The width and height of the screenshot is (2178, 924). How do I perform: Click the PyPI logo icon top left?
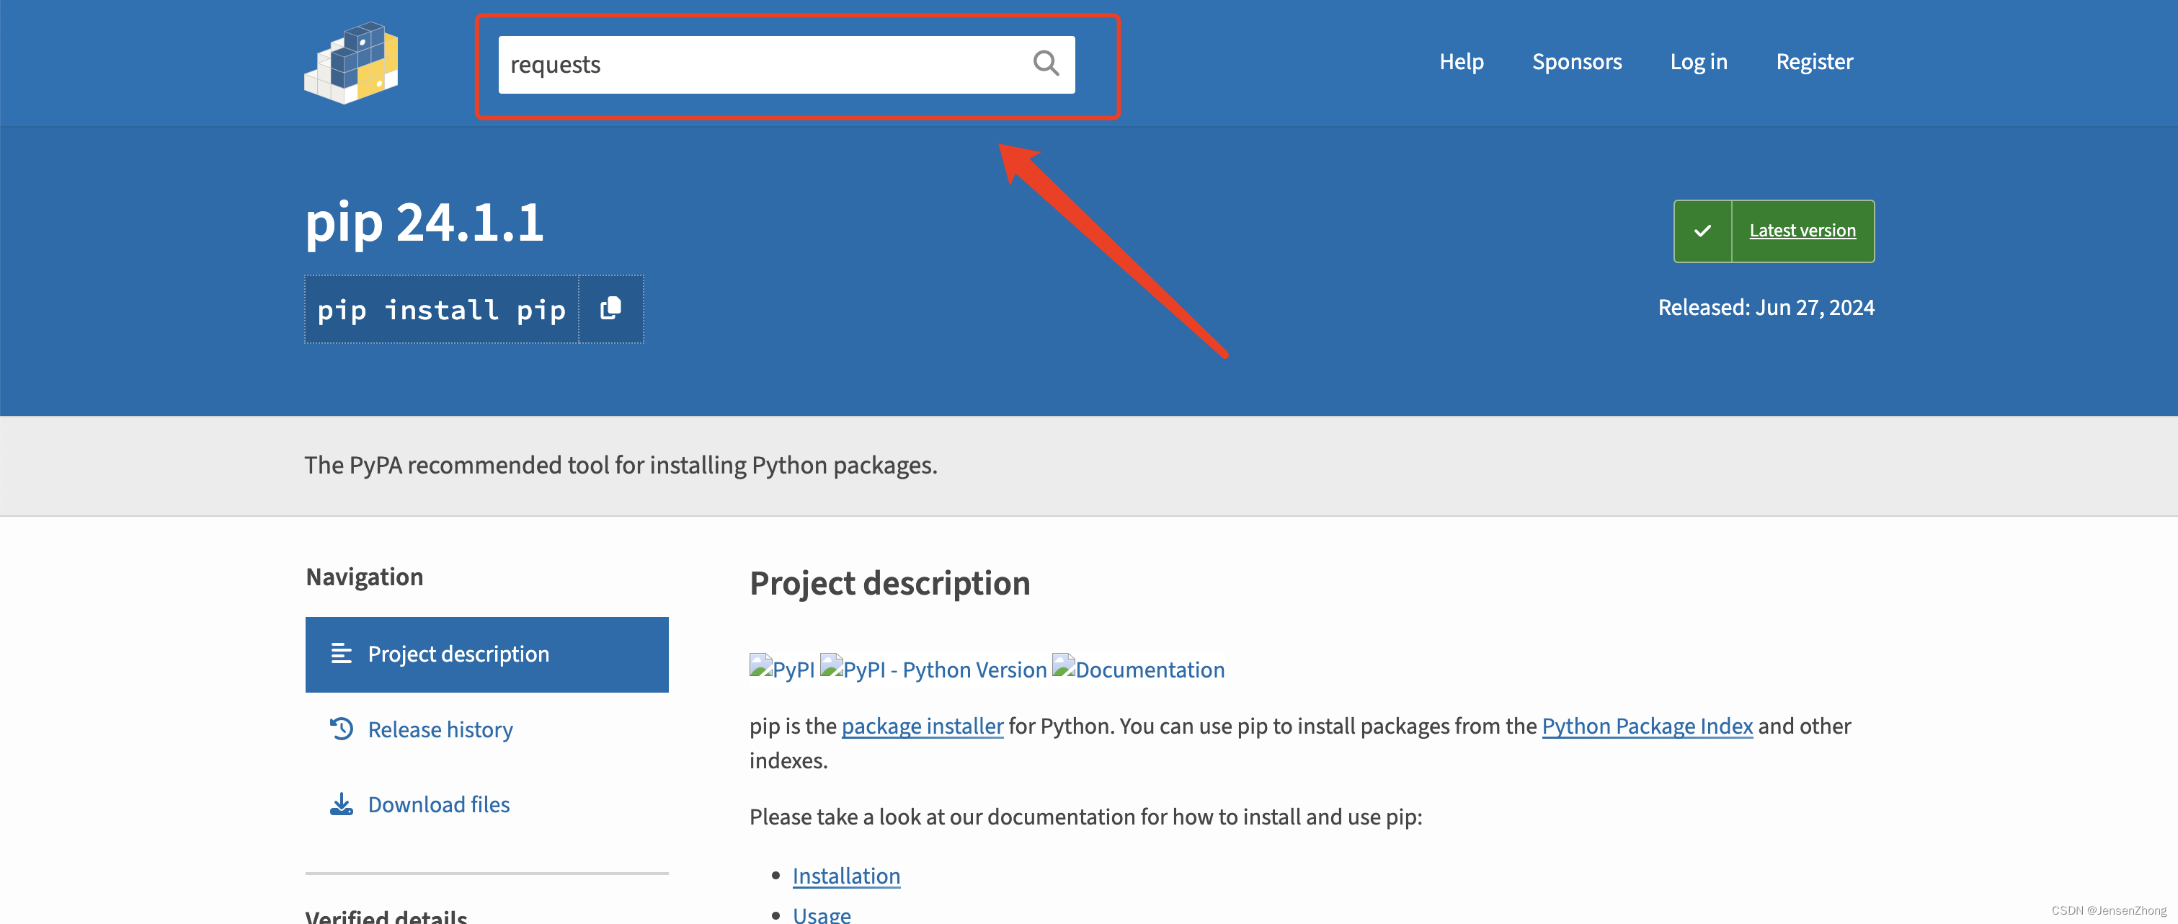(x=355, y=61)
